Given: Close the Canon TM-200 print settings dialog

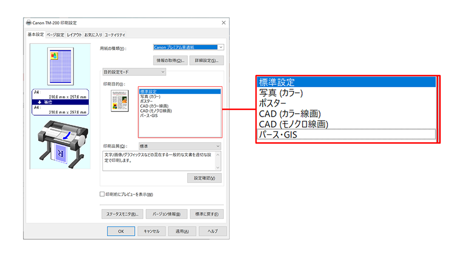Looking at the screenshot, I should (223, 23).
